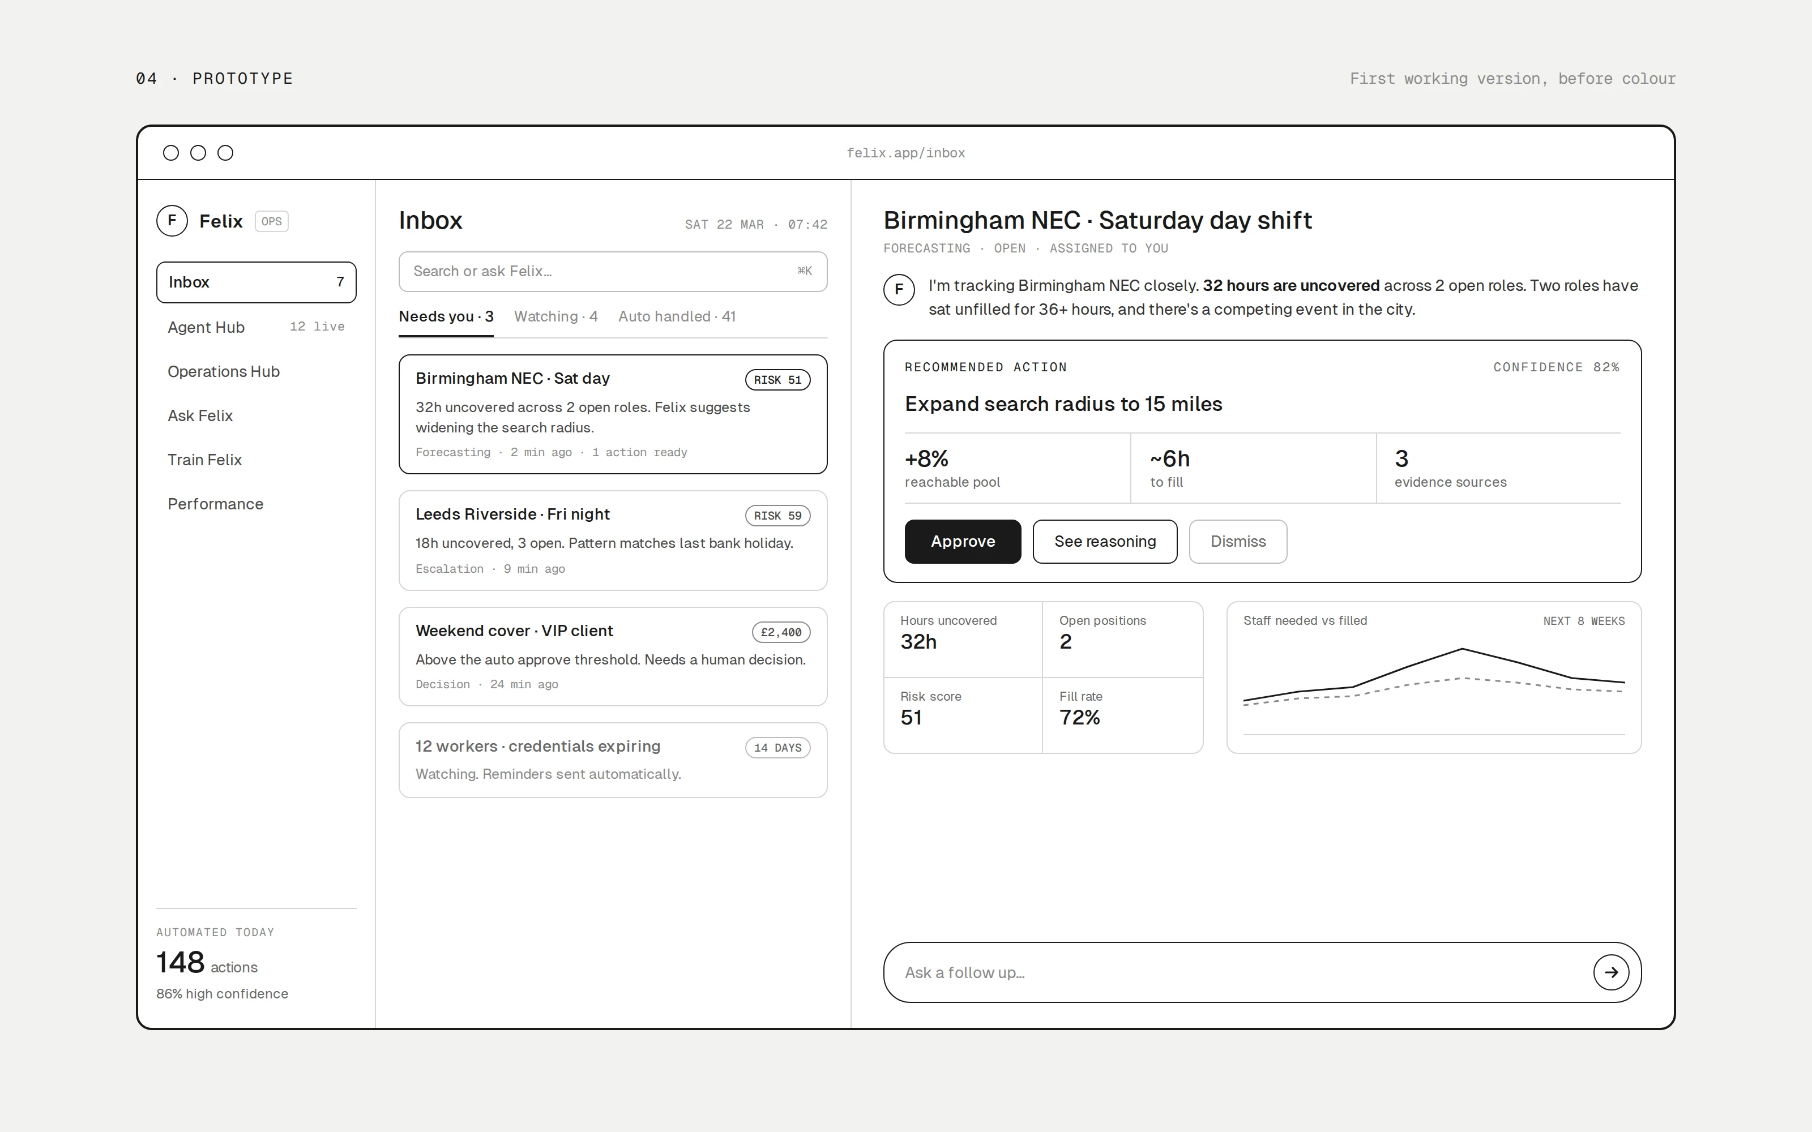The image size is (1812, 1132).
Task: Approve the recommended action
Action: pos(962,541)
